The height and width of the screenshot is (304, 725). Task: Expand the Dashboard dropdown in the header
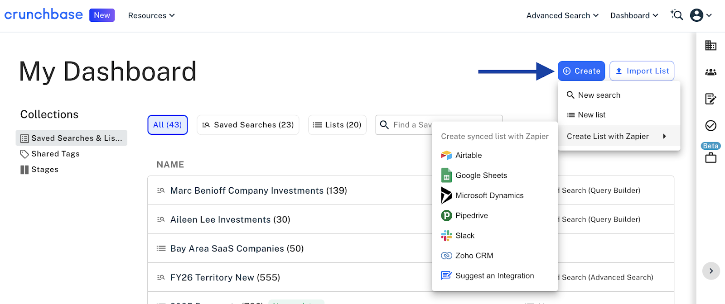(634, 15)
